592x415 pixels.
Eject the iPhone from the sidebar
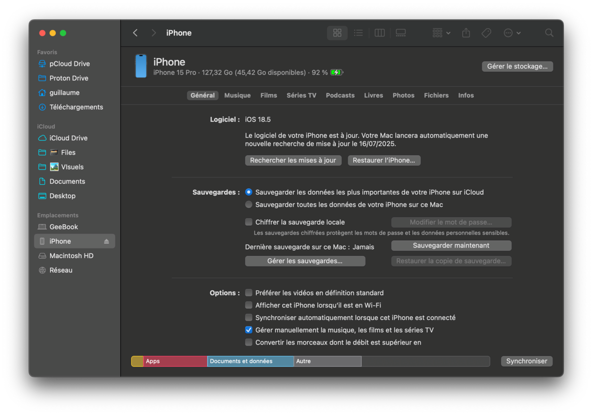point(107,242)
